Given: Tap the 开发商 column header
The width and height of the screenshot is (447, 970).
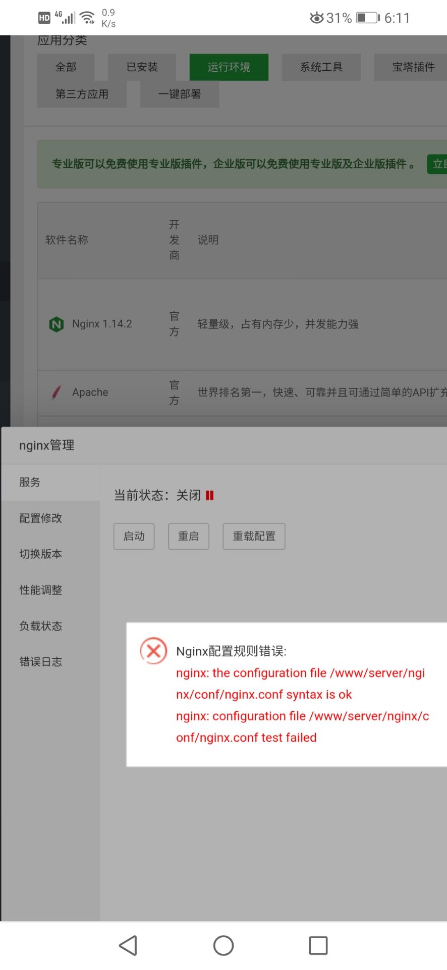Looking at the screenshot, I should tap(174, 240).
